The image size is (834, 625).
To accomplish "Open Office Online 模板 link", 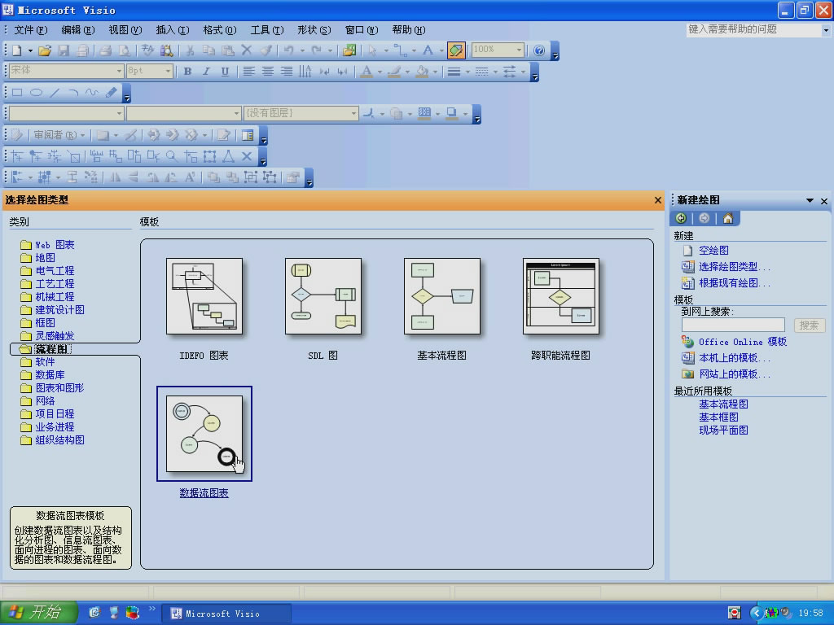I will [743, 342].
